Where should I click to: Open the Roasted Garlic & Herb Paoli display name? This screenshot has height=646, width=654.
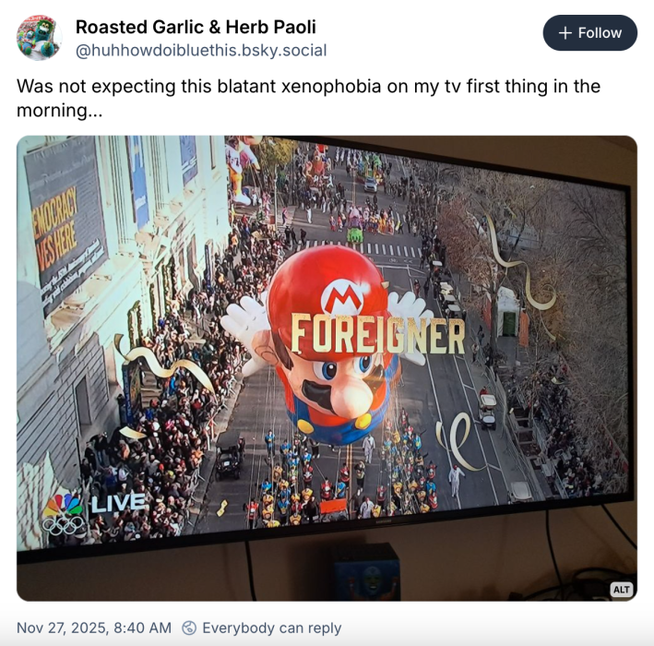(196, 27)
